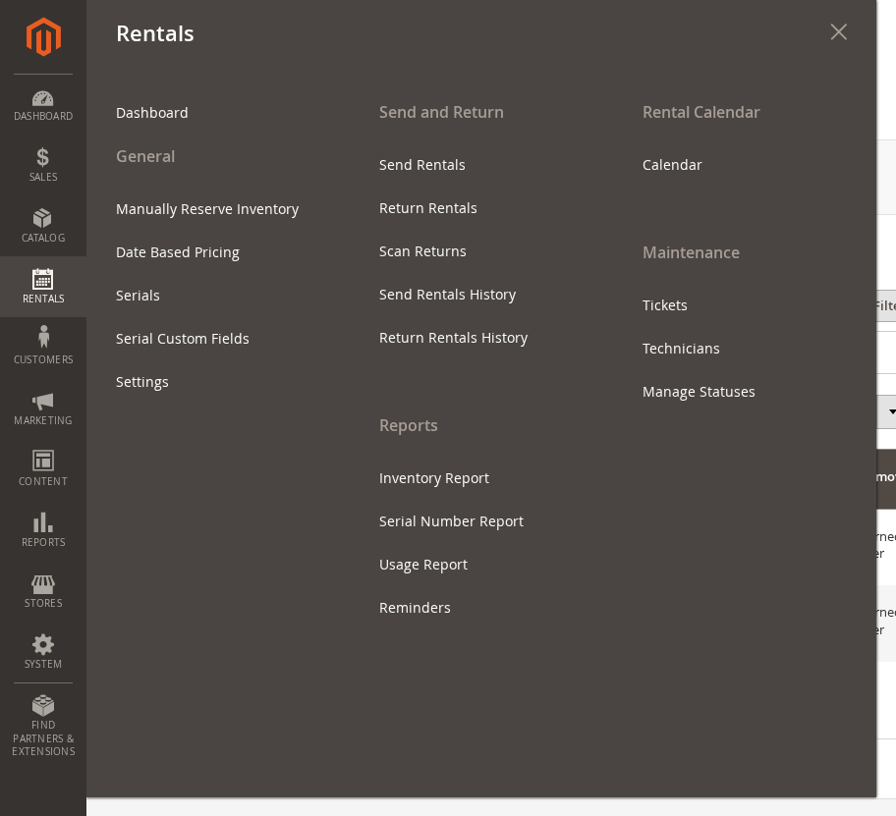Open the Dashboard sidebar icon

coord(43,106)
